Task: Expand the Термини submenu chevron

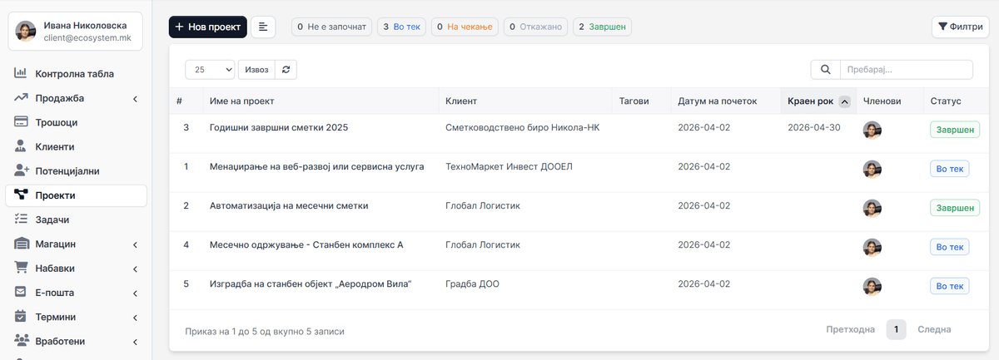Action: point(135,317)
